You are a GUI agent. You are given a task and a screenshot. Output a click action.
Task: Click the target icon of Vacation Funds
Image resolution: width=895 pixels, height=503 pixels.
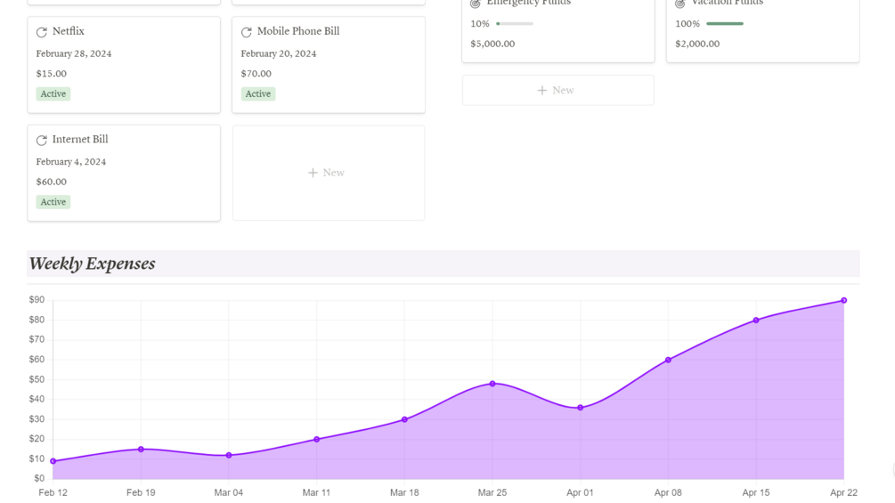(679, 4)
